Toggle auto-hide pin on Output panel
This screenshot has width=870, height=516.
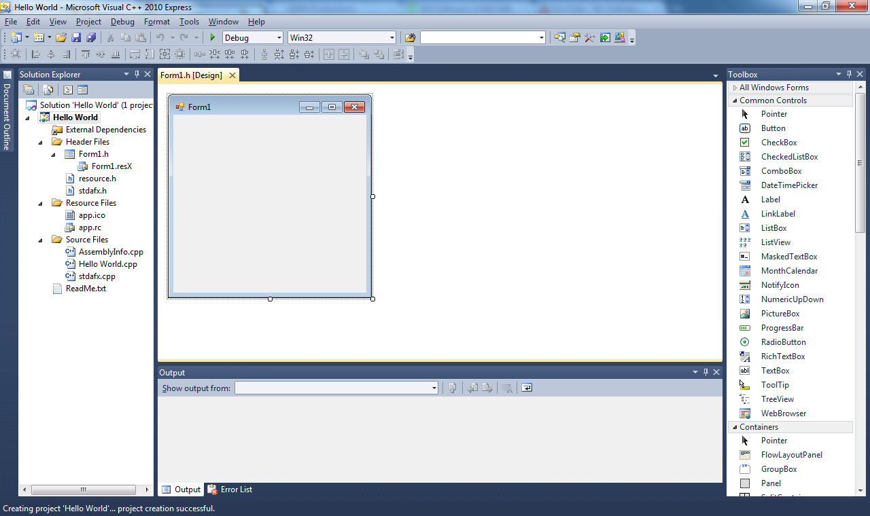[706, 372]
